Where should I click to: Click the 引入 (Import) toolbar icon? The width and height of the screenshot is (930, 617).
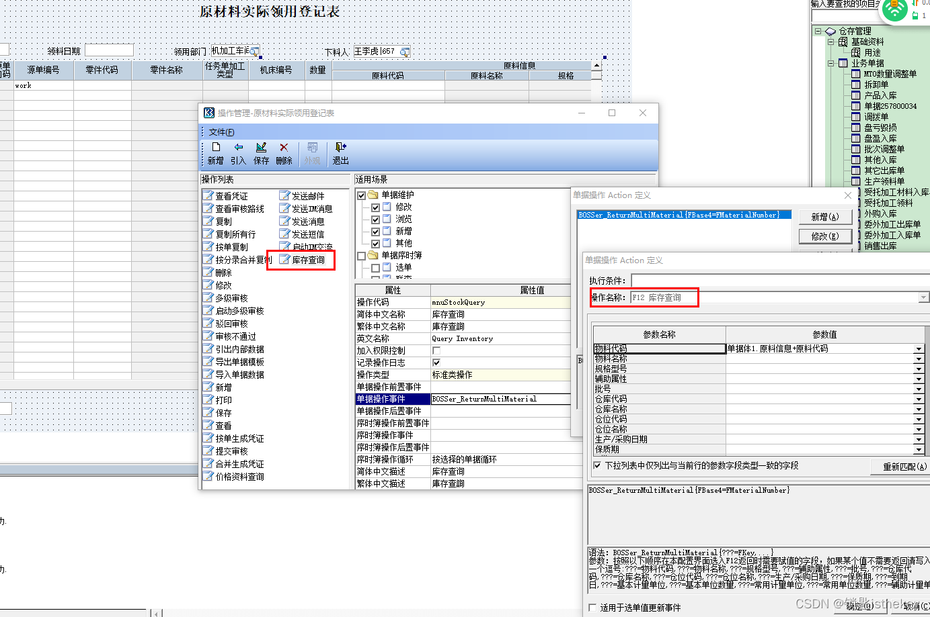[x=238, y=152]
